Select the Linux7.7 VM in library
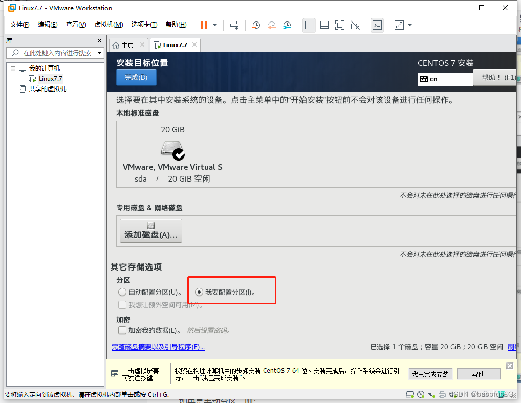The width and height of the screenshot is (521, 403). pyautogui.click(x=51, y=79)
